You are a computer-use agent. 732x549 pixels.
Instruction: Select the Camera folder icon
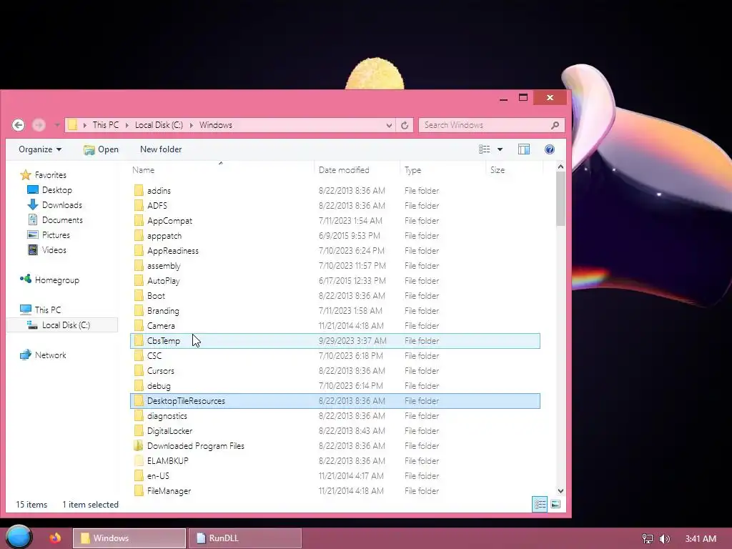tap(139, 325)
